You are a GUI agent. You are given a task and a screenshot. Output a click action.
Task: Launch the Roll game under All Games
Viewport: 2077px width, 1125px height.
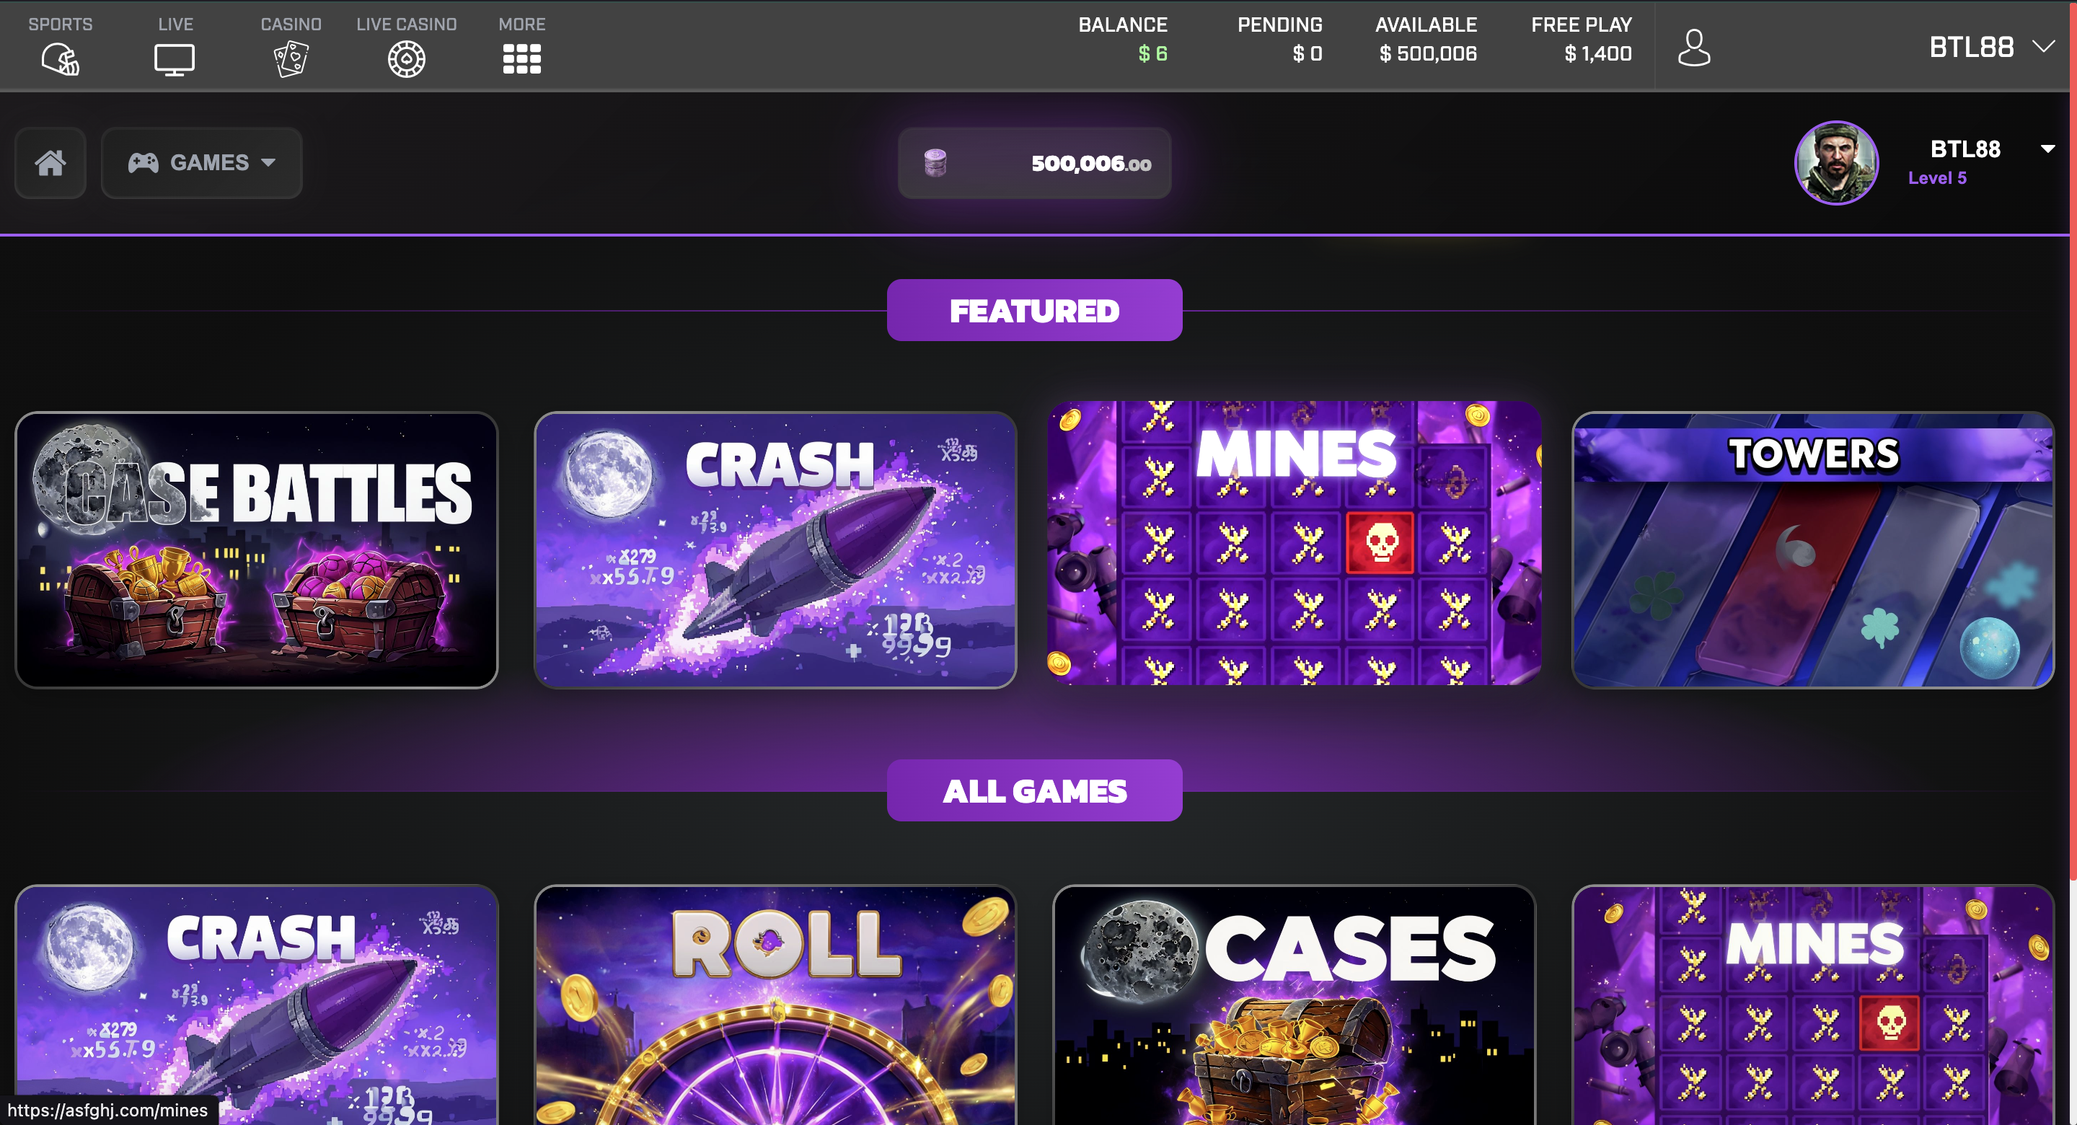coord(776,1005)
